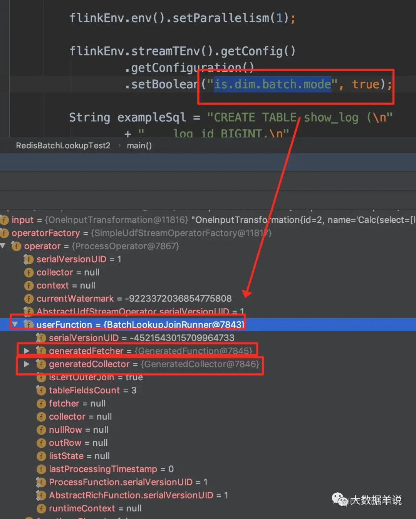Image resolution: width=416 pixels, height=519 pixels.
Task: Select the operator = {ProcessOperator@7867} row
Action: [x=208, y=246]
